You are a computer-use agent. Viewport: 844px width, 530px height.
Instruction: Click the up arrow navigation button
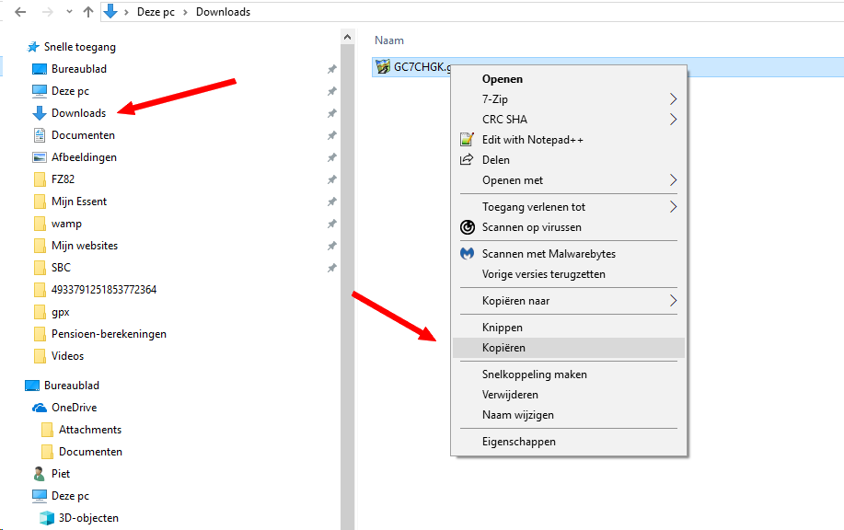88,12
